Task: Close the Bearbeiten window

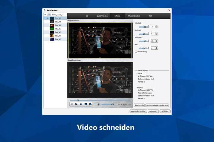Action: click(x=169, y=10)
